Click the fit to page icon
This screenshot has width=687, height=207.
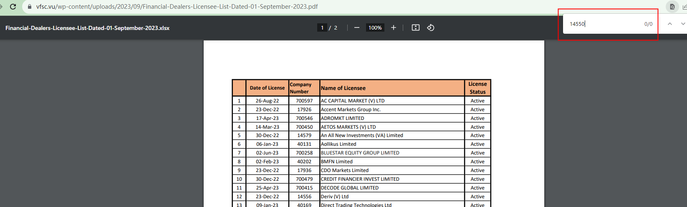pos(416,27)
